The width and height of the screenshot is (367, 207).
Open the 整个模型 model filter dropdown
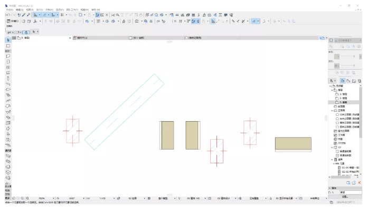[175, 199]
